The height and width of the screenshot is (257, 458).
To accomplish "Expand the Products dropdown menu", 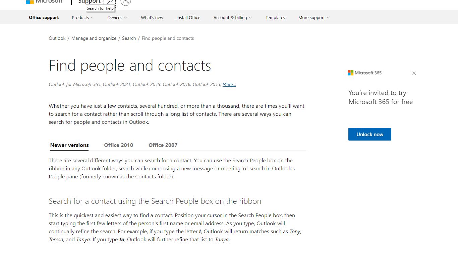I will pos(83,18).
